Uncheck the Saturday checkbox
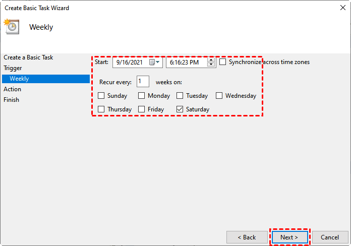Screen dimensions: 351x246 [x=180, y=109]
